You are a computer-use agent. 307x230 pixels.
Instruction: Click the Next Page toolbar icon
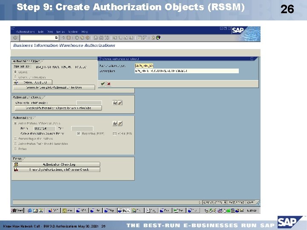click(x=126, y=38)
